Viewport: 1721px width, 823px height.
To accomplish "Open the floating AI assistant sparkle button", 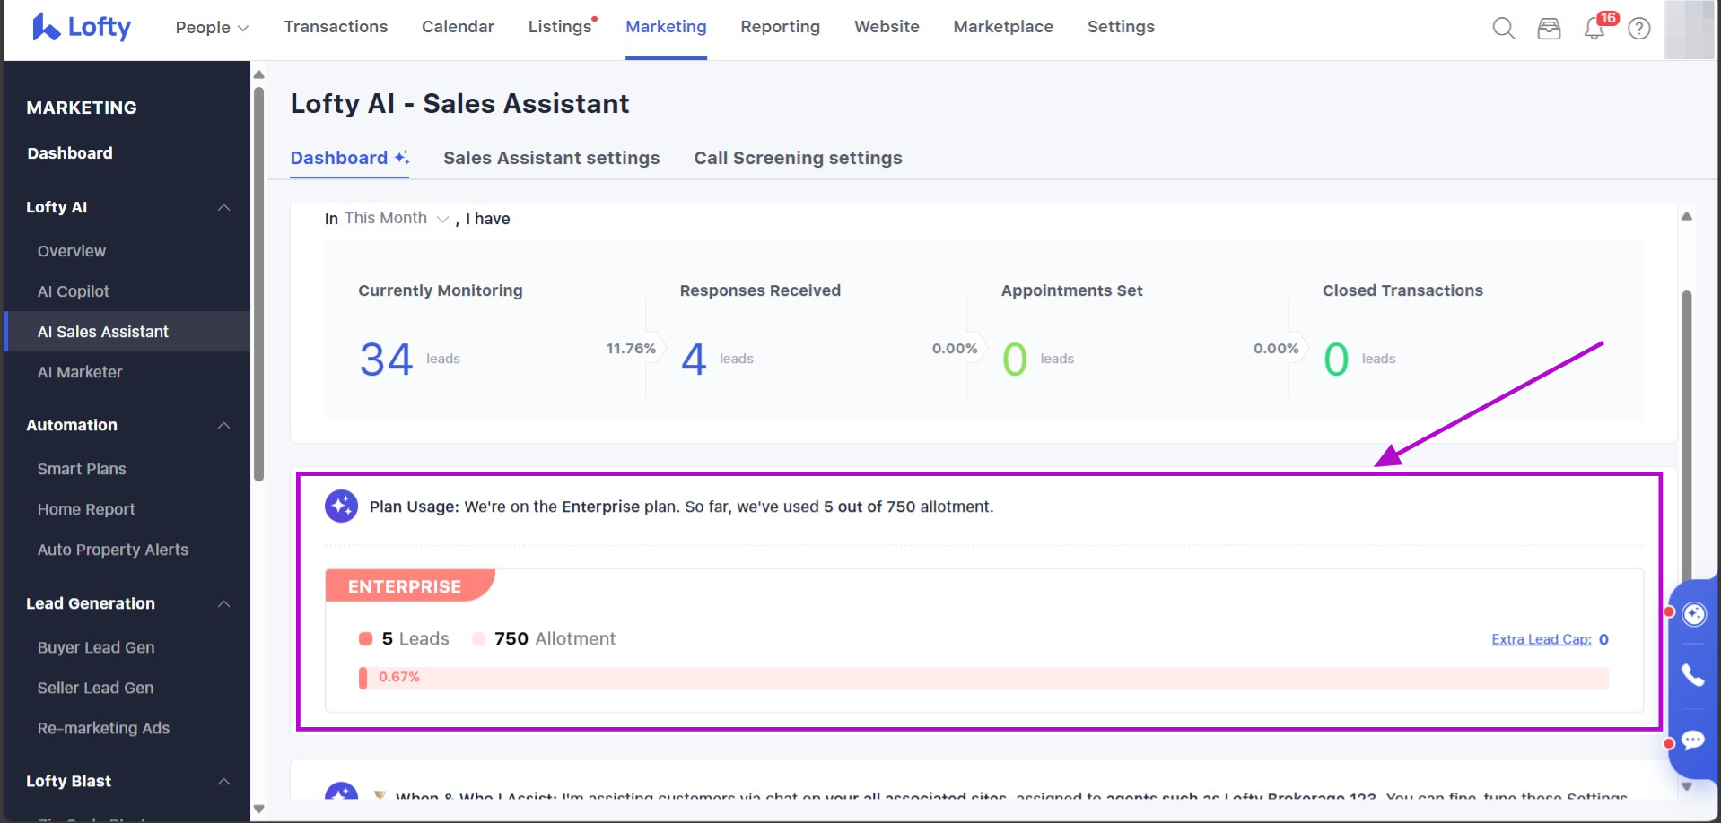I will click(x=1694, y=614).
